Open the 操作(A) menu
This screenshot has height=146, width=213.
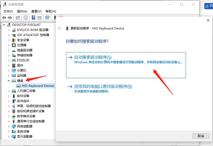pos(22,11)
